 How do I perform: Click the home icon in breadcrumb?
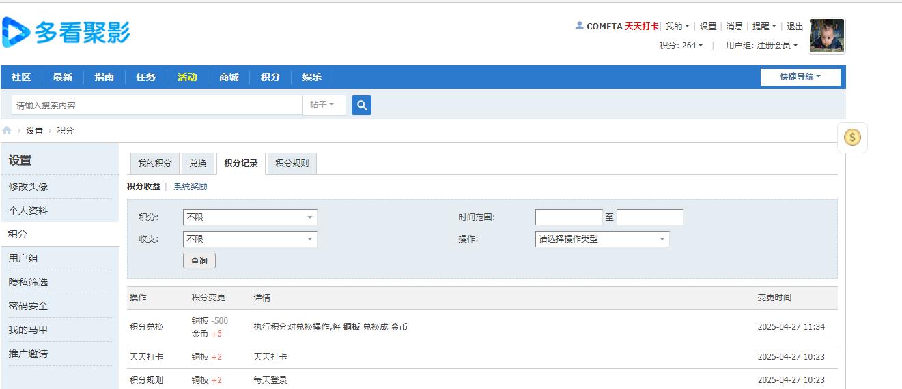(7, 131)
